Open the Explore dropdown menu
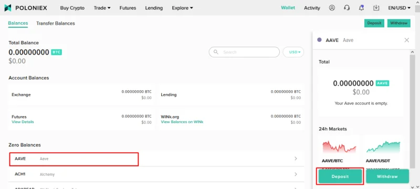This screenshot has width=420, height=189. [x=182, y=8]
